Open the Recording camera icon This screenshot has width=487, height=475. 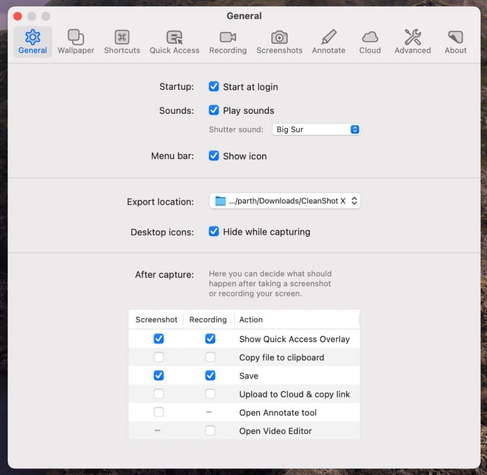228,37
